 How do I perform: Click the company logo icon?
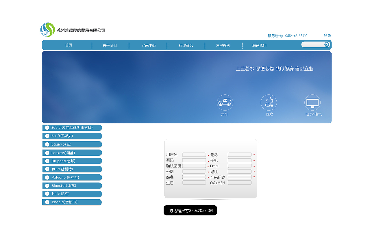(x=48, y=30)
